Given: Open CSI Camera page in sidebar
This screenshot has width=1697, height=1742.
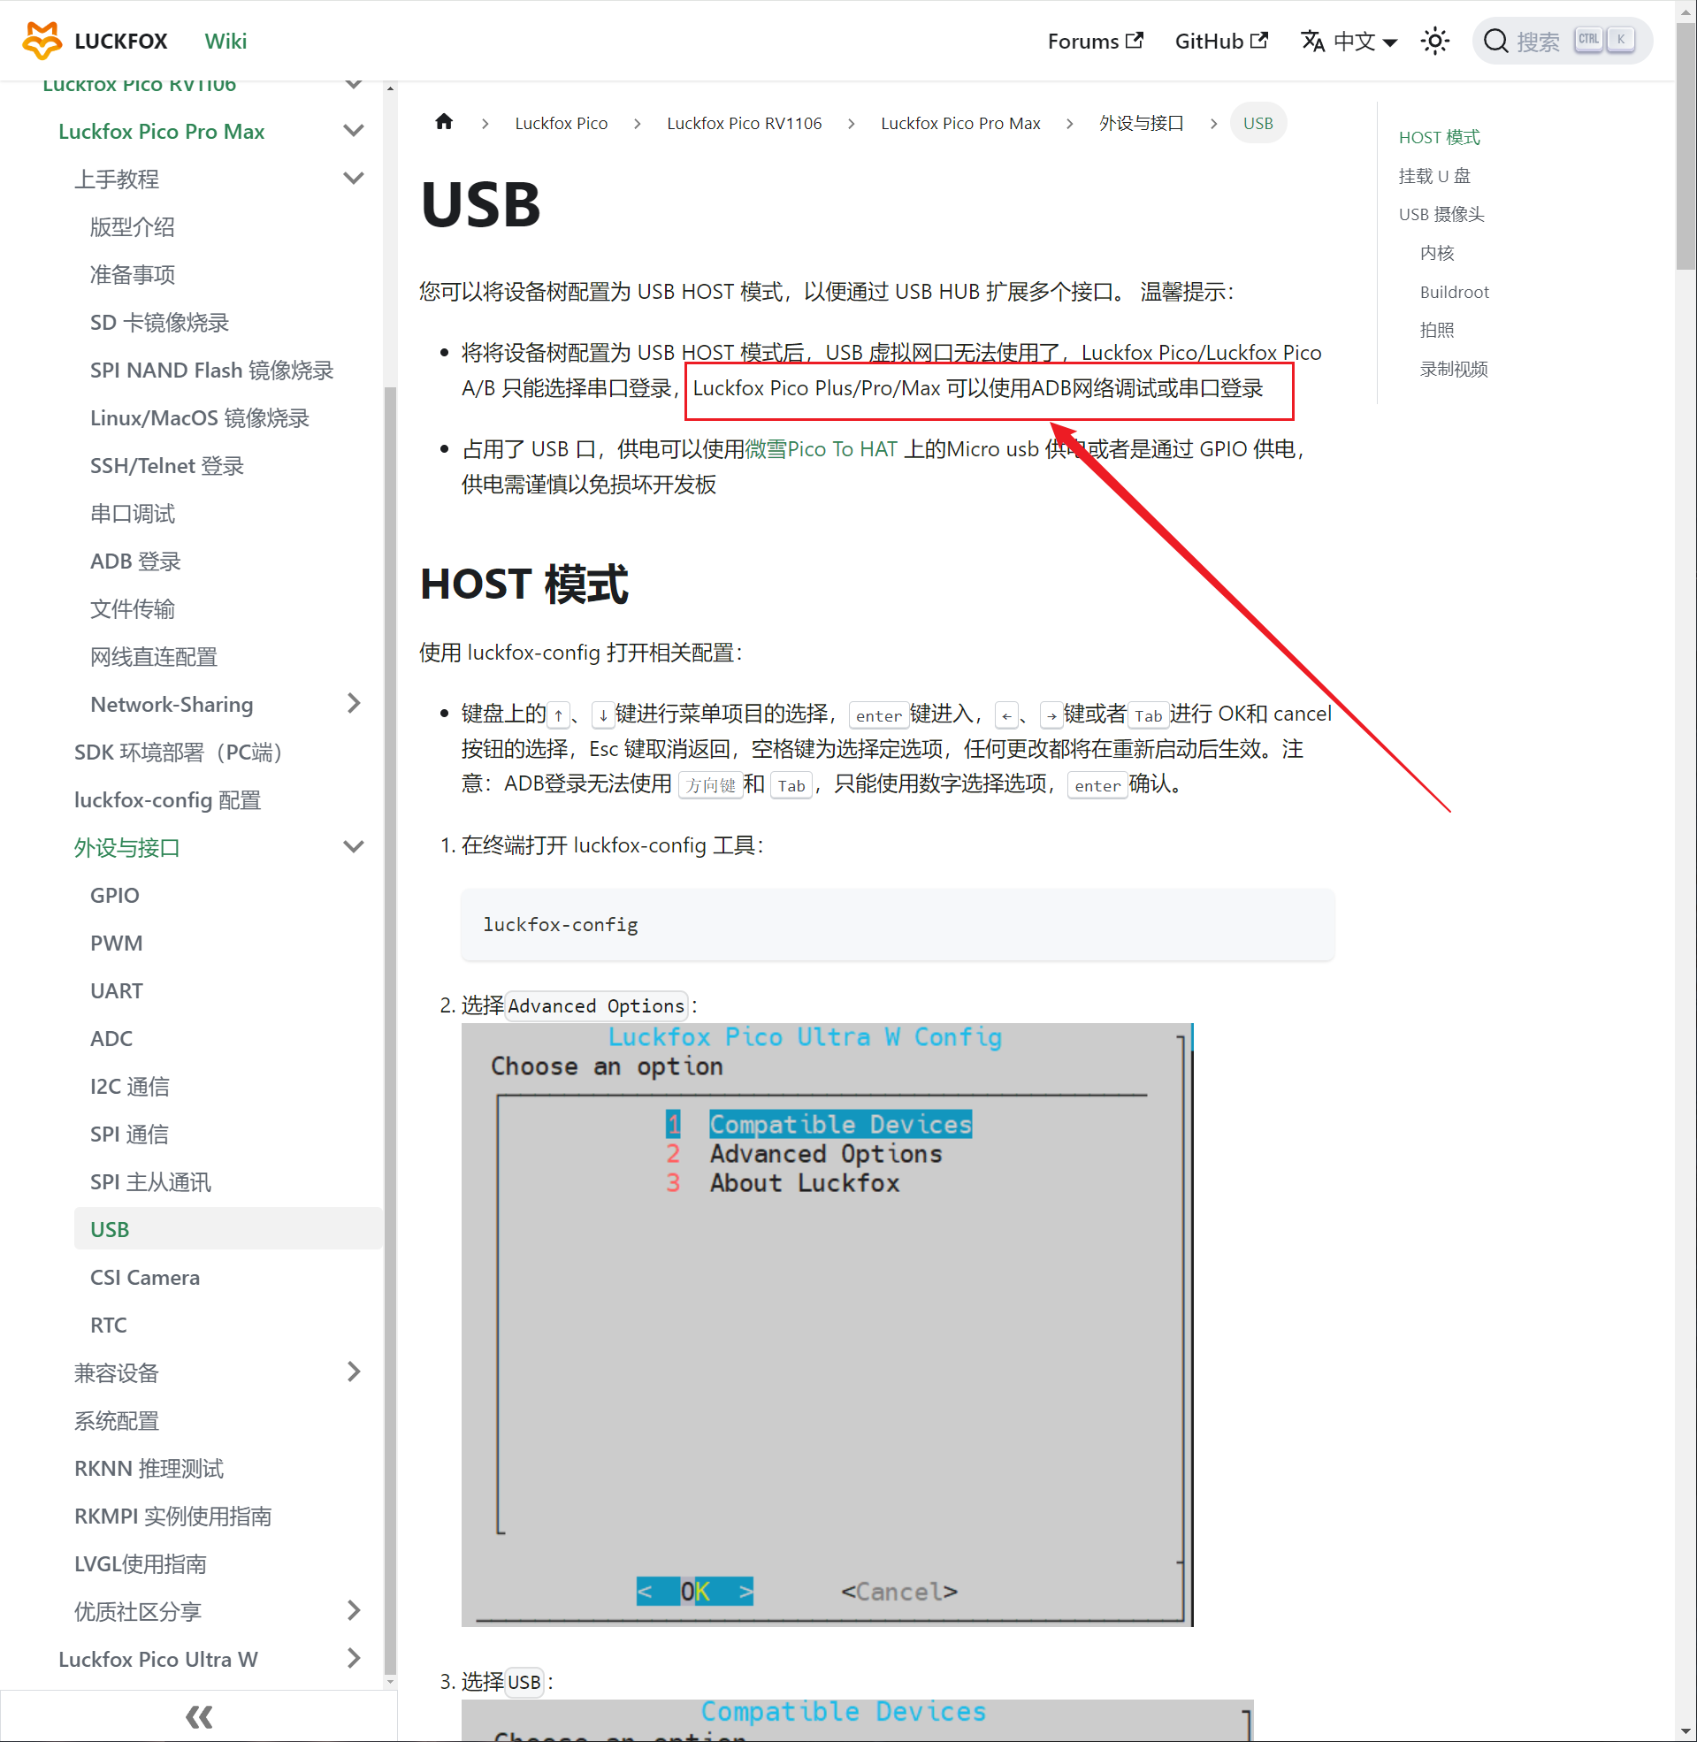Looking at the screenshot, I should pos(145,1277).
